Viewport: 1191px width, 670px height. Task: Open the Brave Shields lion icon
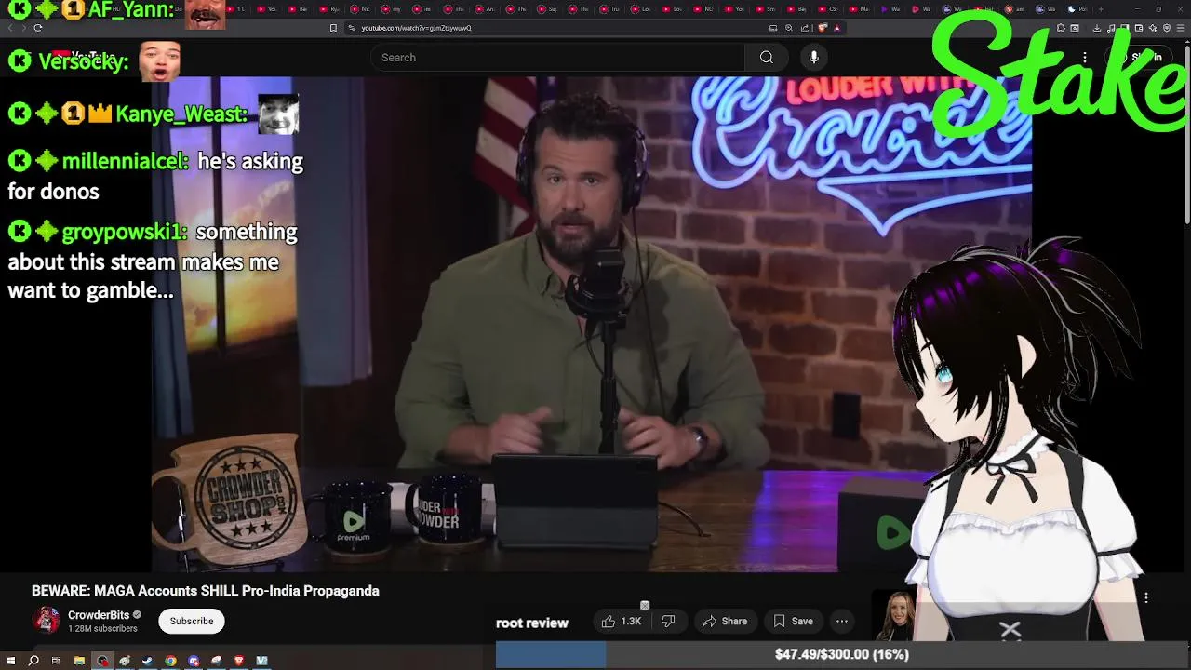[823, 28]
